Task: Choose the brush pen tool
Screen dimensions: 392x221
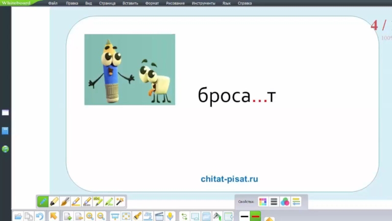Action: pyautogui.click(x=65, y=201)
